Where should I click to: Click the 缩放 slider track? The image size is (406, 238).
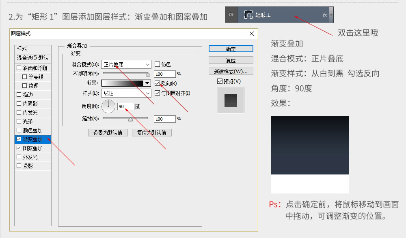pyautogui.click(x=125, y=118)
